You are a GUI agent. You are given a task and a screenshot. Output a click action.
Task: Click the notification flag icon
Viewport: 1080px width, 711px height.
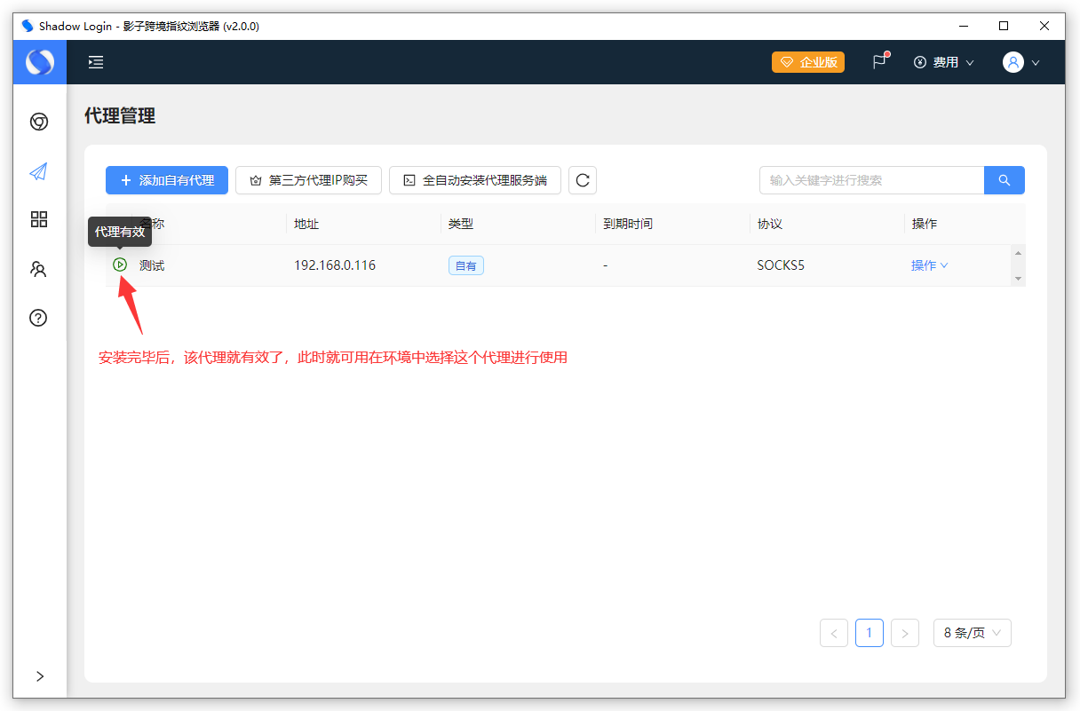point(879,62)
